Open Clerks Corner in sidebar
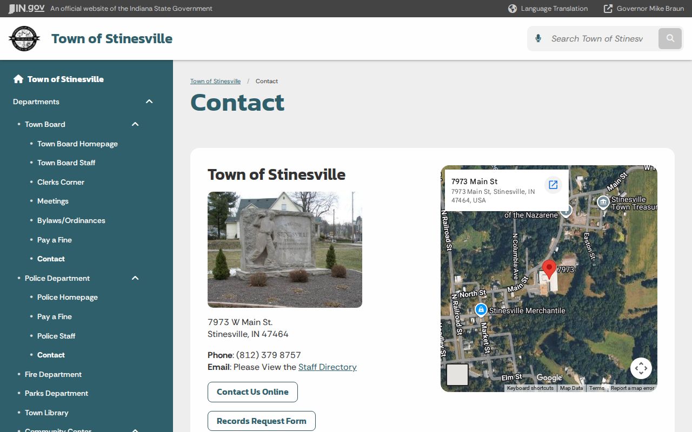The height and width of the screenshot is (432, 692). pyautogui.click(x=61, y=182)
